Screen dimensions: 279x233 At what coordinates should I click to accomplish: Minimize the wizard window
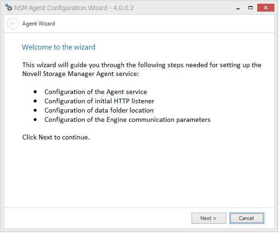pyautogui.click(x=237, y=8)
